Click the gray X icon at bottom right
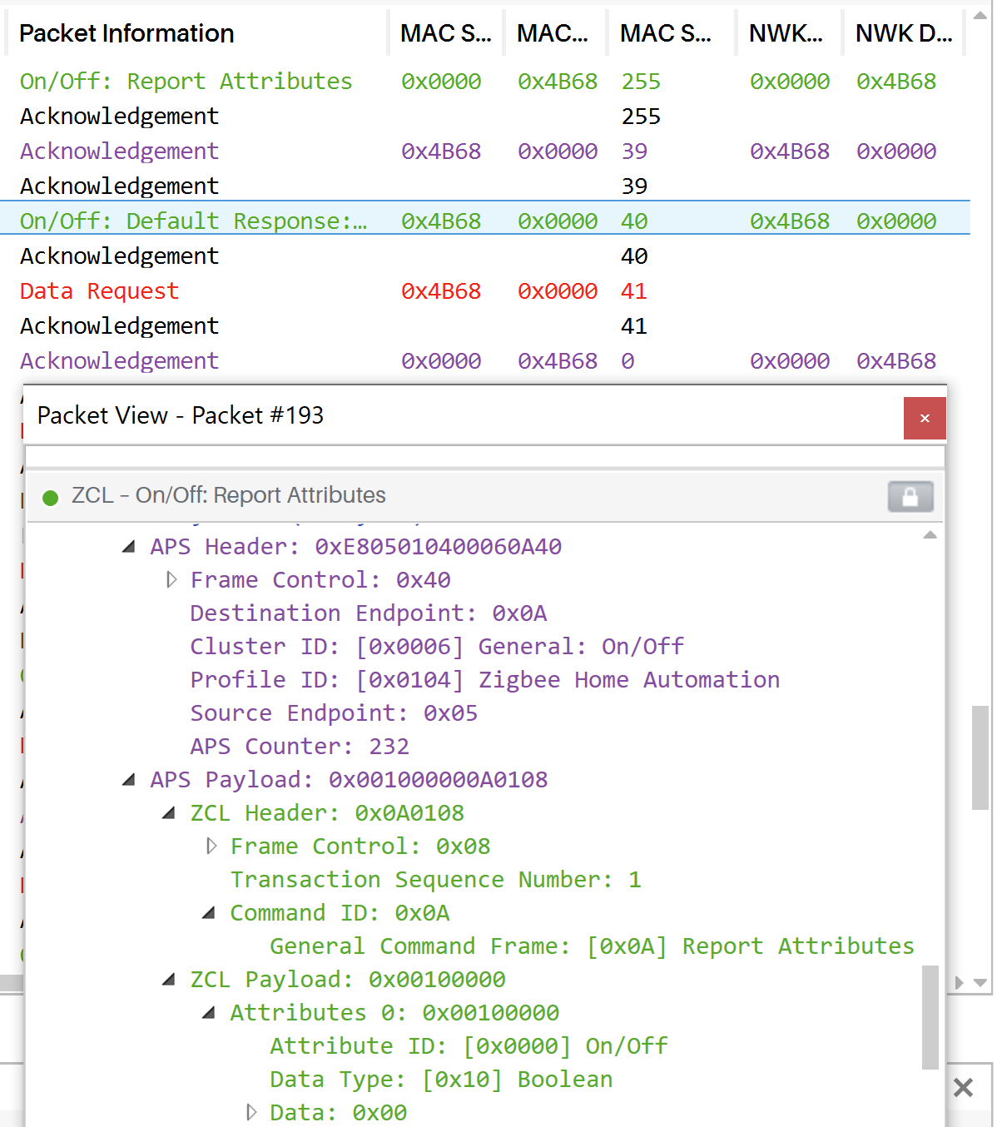1002x1127 pixels. [963, 1087]
